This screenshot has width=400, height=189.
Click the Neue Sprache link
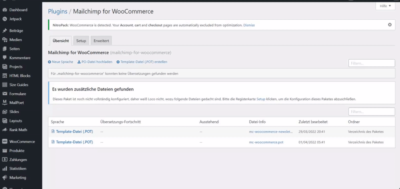click(x=62, y=62)
